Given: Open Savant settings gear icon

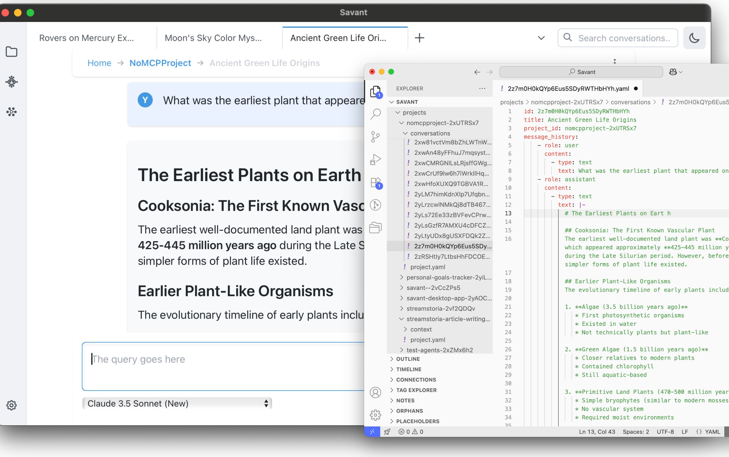Looking at the screenshot, I should tap(11, 405).
